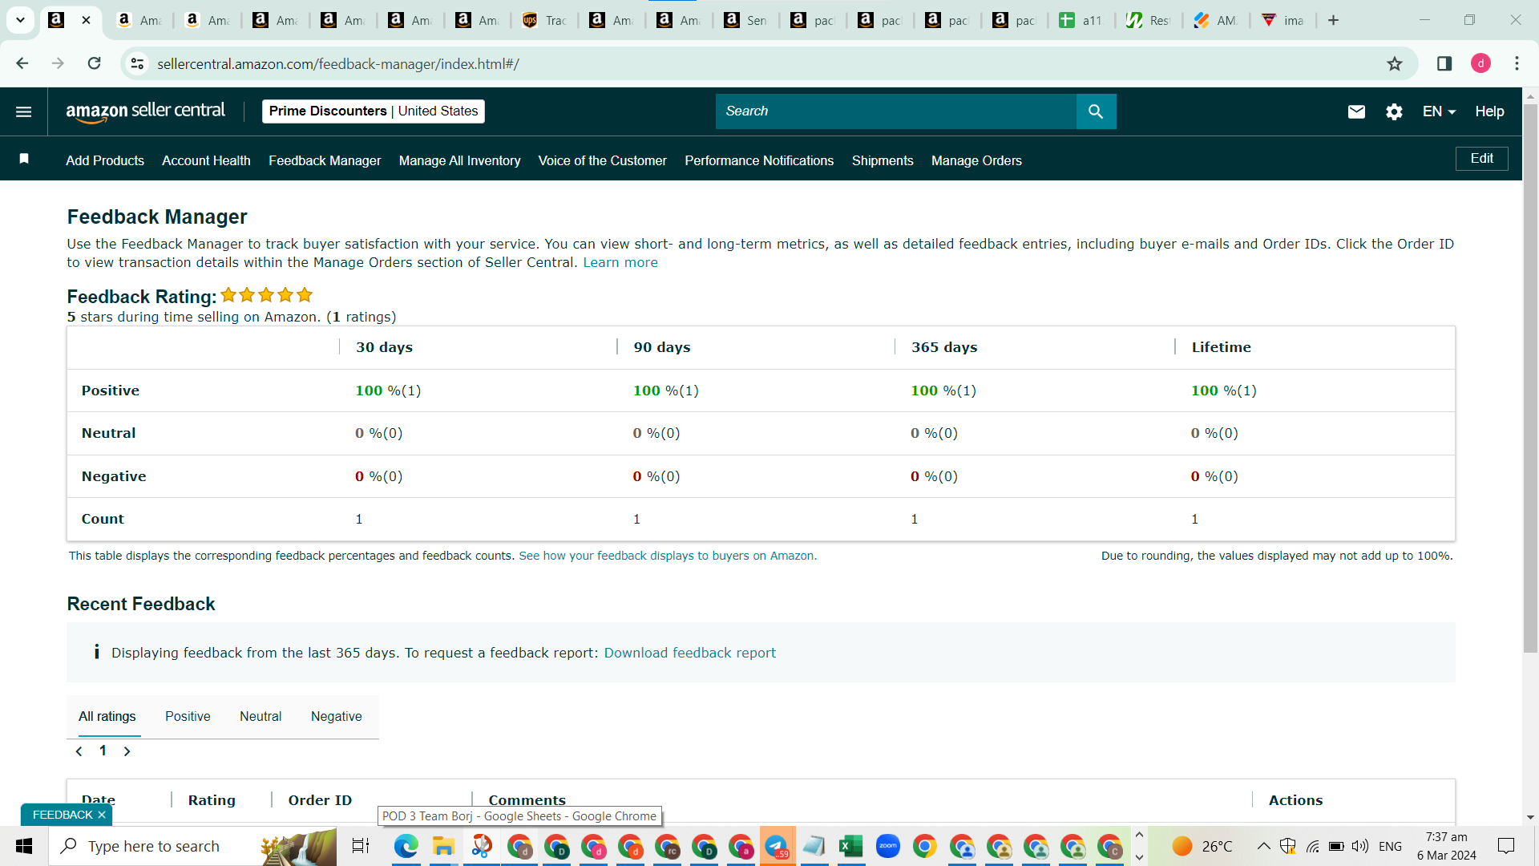Screen dimensions: 1539x866
Task: Open the Chrome profile avatar
Action: point(1480,63)
